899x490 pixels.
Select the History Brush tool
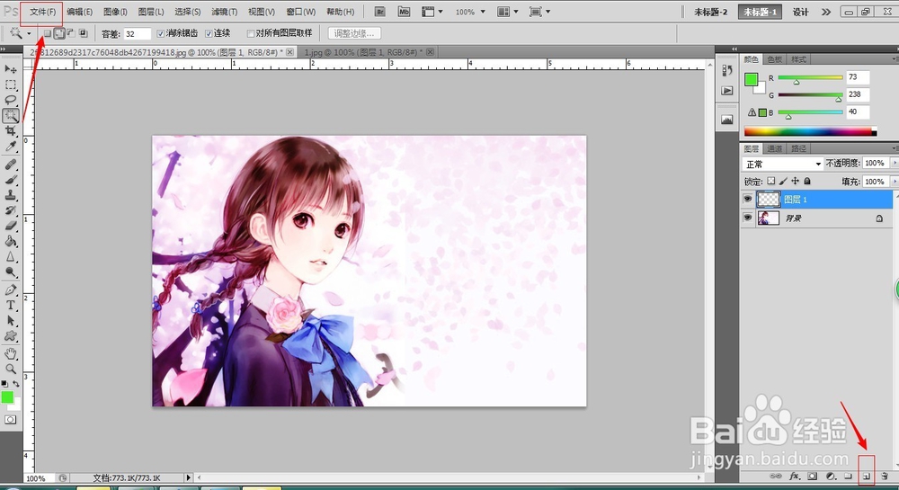click(x=10, y=210)
